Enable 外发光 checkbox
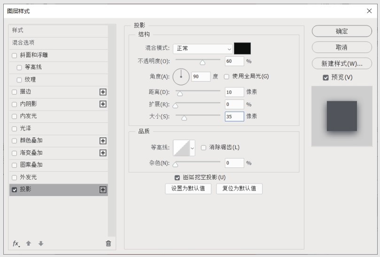Viewport: 380px width, 257px height. pos(14,178)
